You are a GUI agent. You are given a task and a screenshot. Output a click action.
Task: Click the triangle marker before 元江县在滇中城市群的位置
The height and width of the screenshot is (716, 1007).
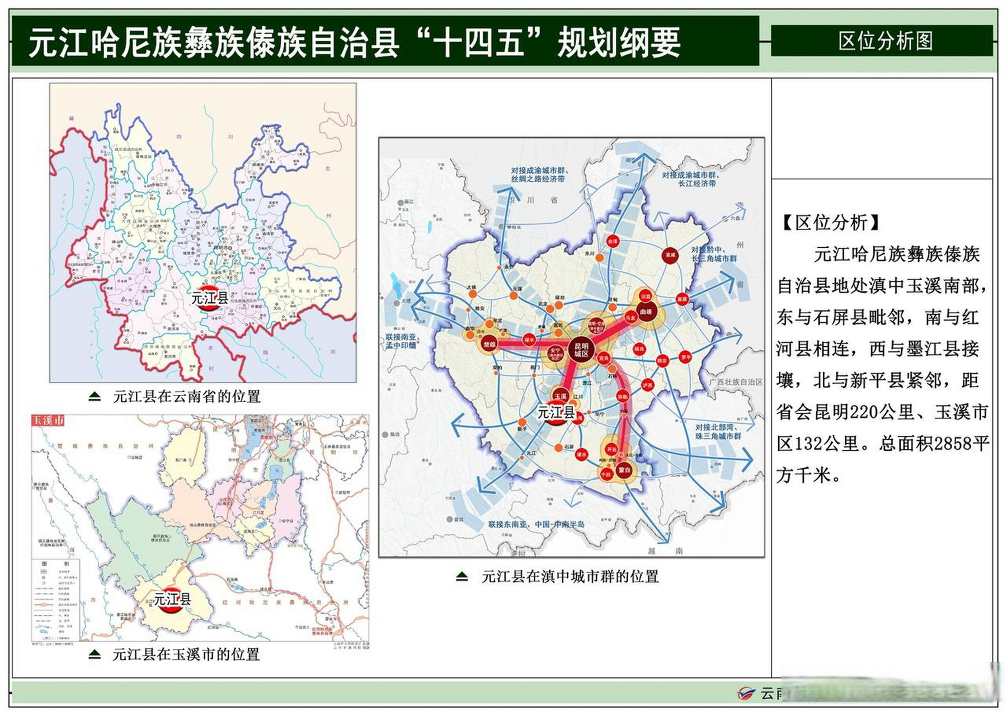(462, 576)
